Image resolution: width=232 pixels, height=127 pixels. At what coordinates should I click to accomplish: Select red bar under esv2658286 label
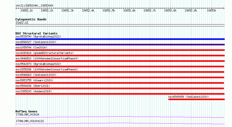point(120,72)
